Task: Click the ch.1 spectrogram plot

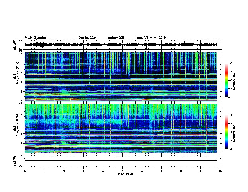Action: (x=121, y=77)
